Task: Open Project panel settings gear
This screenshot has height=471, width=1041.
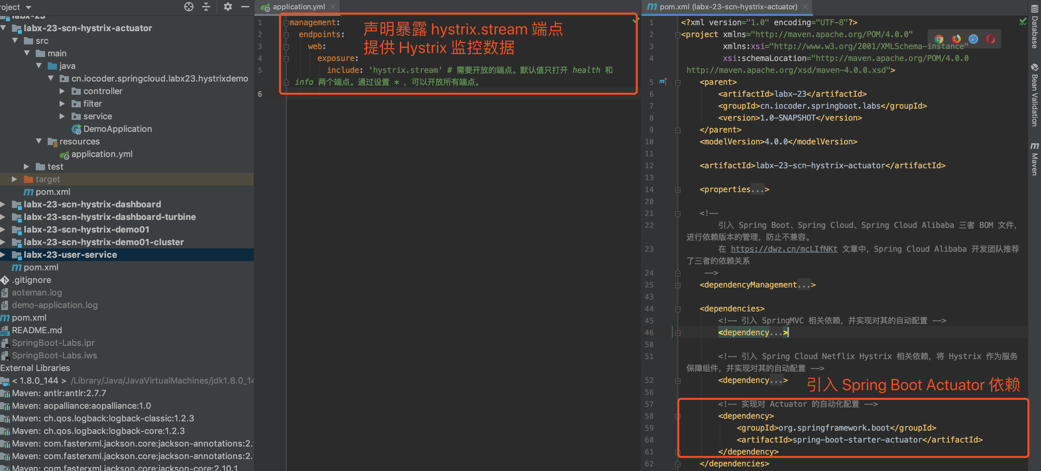Action: 228,7
